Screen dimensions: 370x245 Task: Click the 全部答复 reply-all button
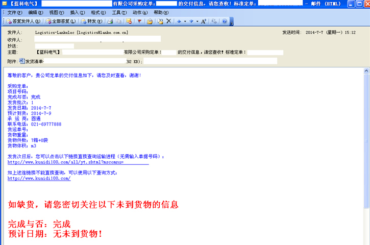pyautogui.click(x=61, y=21)
